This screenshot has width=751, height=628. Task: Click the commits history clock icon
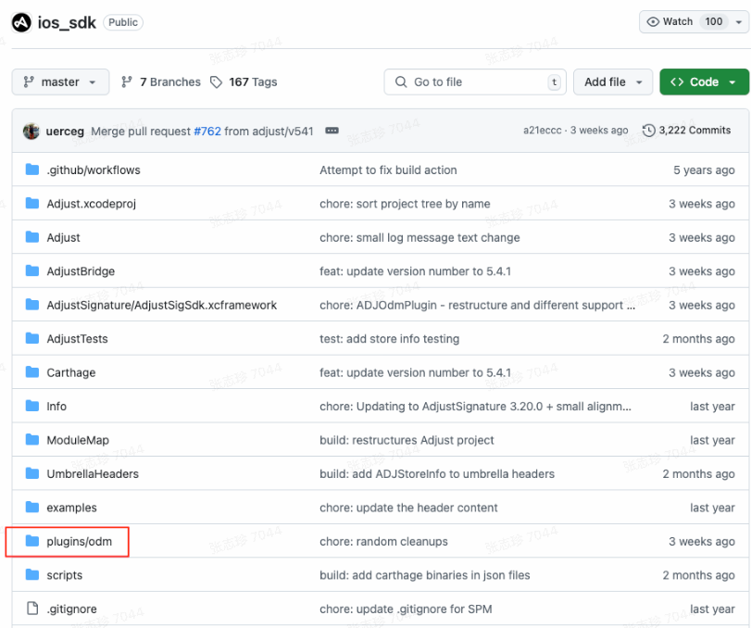648,131
